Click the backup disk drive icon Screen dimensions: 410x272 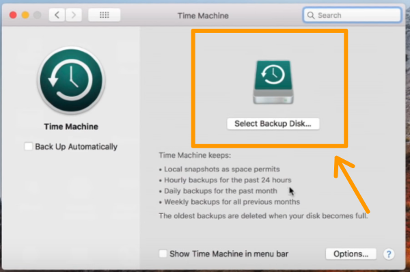click(273, 82)
